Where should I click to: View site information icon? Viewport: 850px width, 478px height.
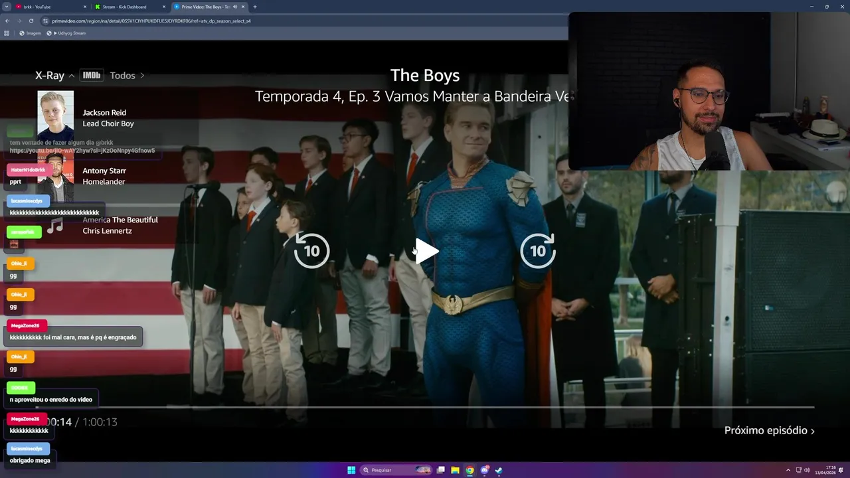pos(46,21)
